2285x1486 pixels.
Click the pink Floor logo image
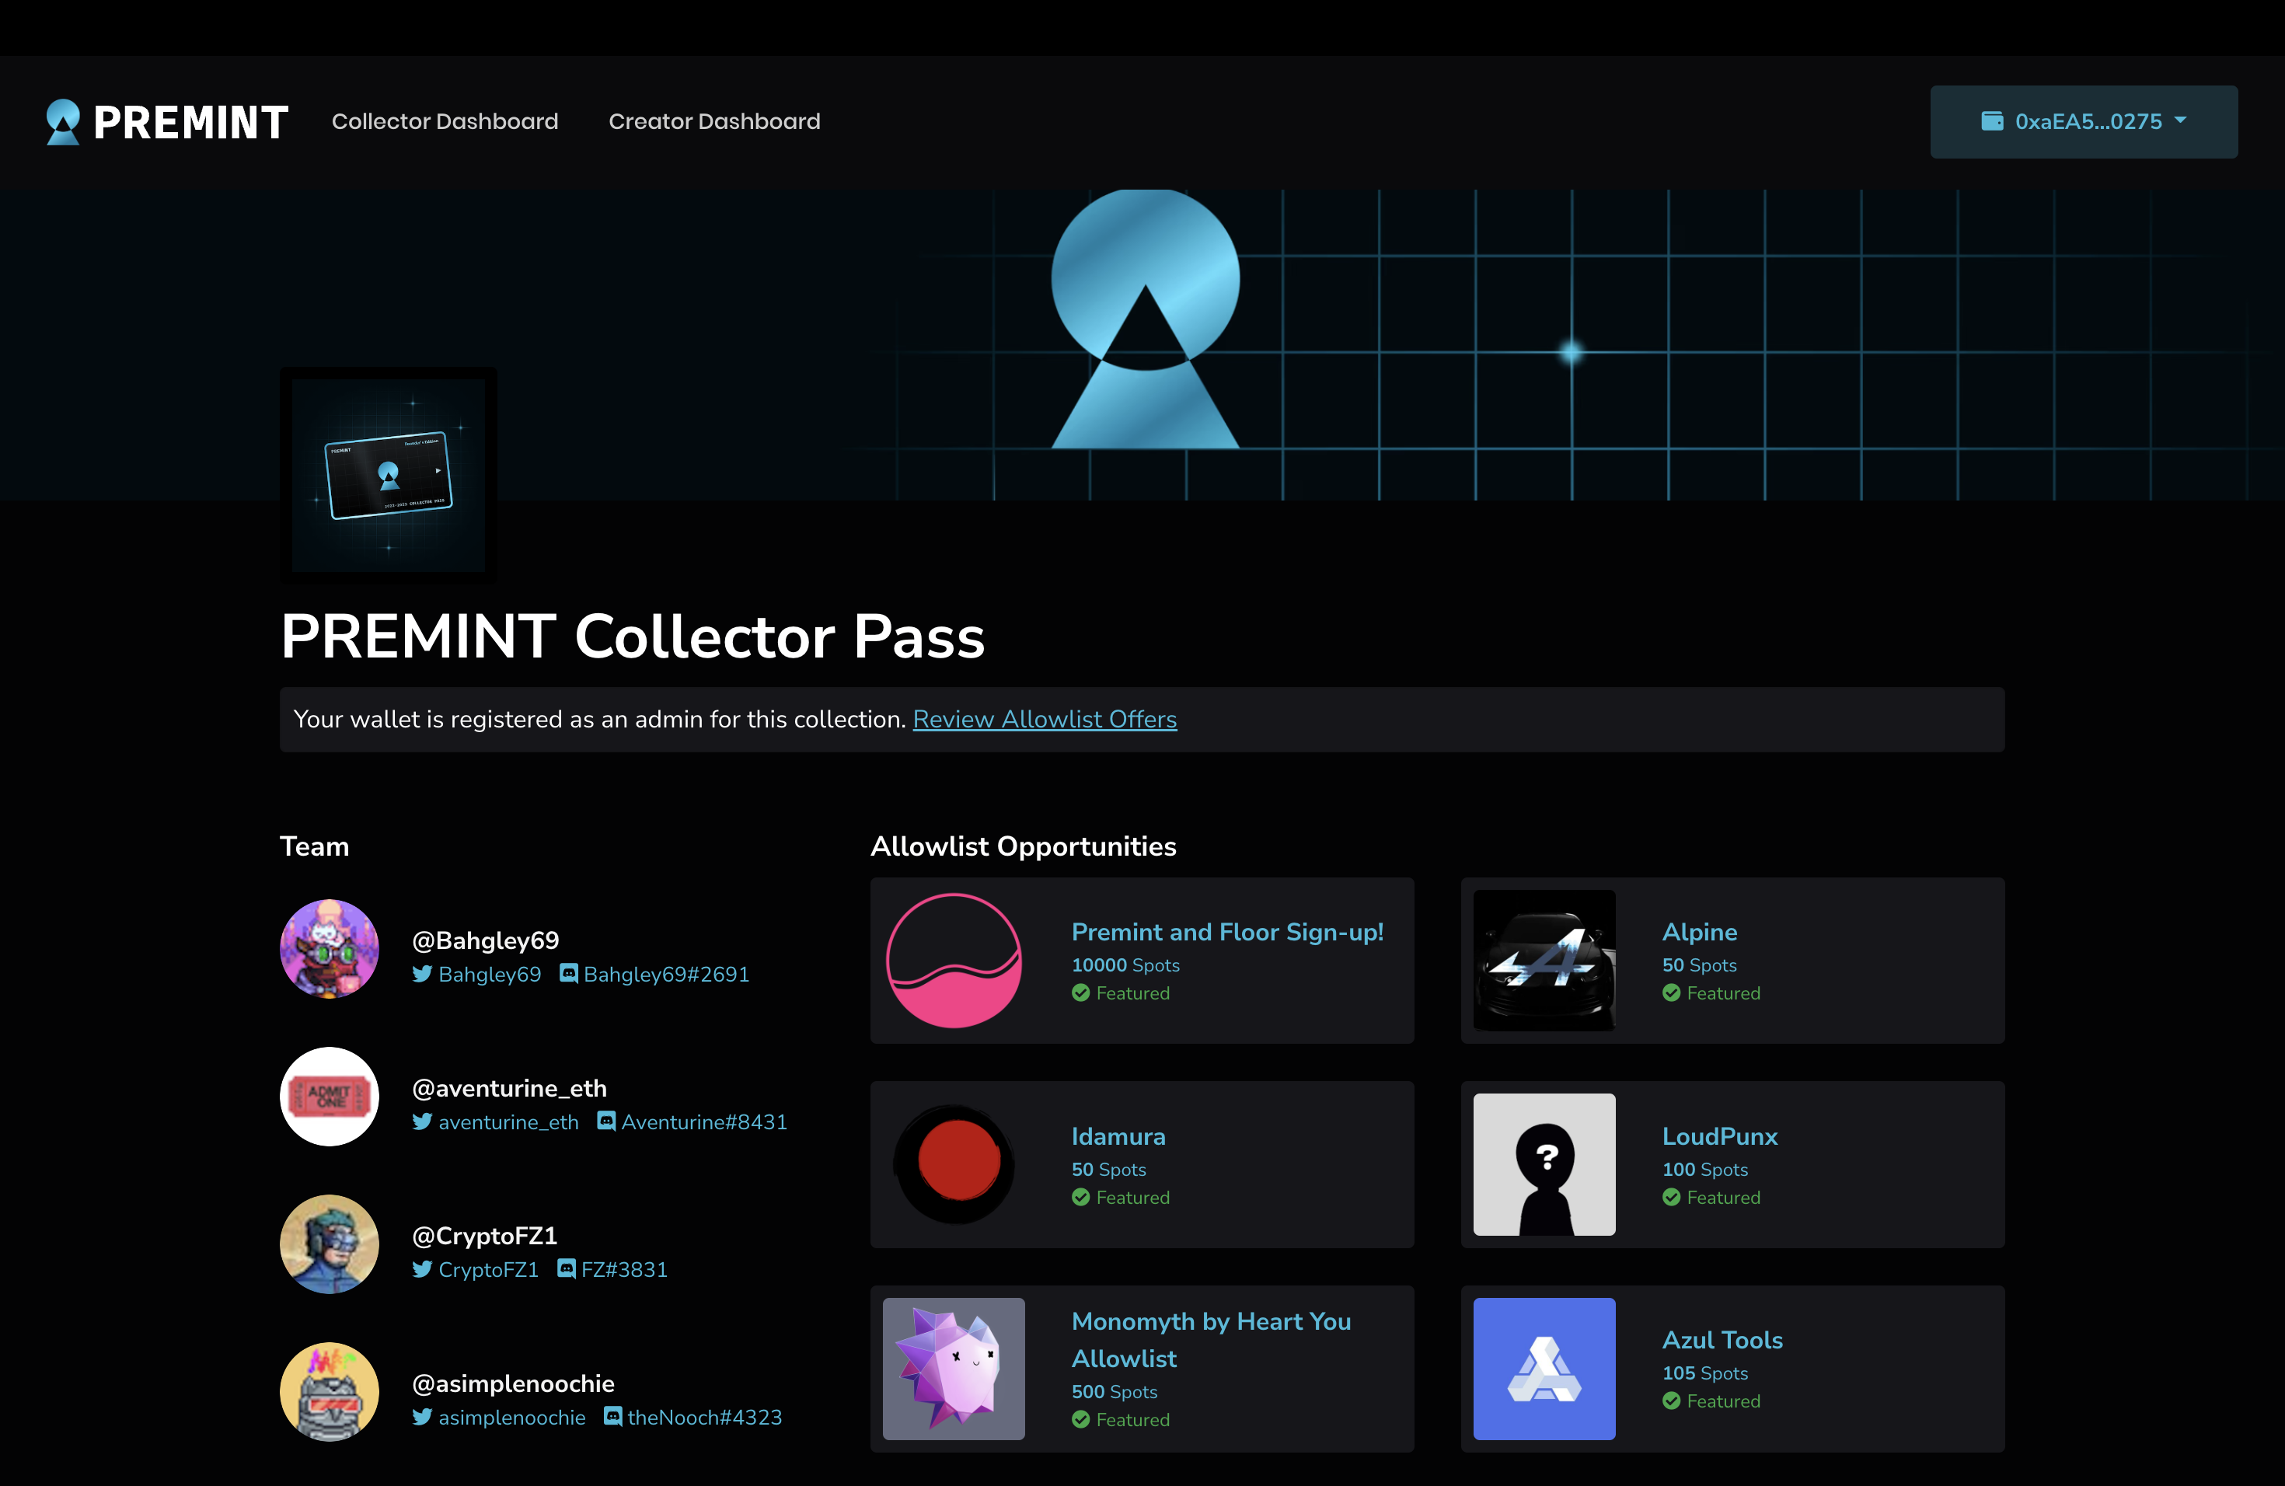pyautogui.click(x=954, y=961)
